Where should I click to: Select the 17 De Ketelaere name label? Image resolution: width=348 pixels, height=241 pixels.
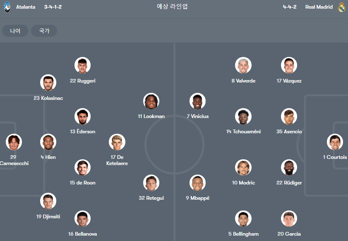(117, 160)
